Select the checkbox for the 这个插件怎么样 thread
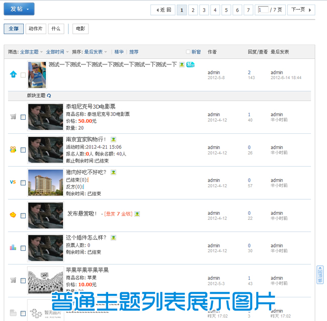Screen dimensions: 327x321 [23, 248]
